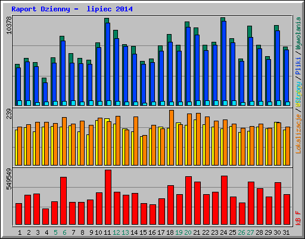Click the red 'kB F' legend label
This screenshot has width=305, height=239.
point(298,218)
